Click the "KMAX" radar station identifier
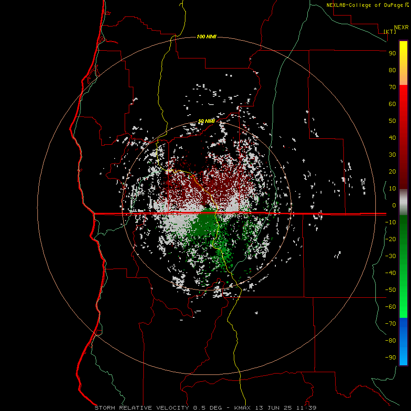The height and width of the screenshot is (411, 411). (x=242, y=408)
